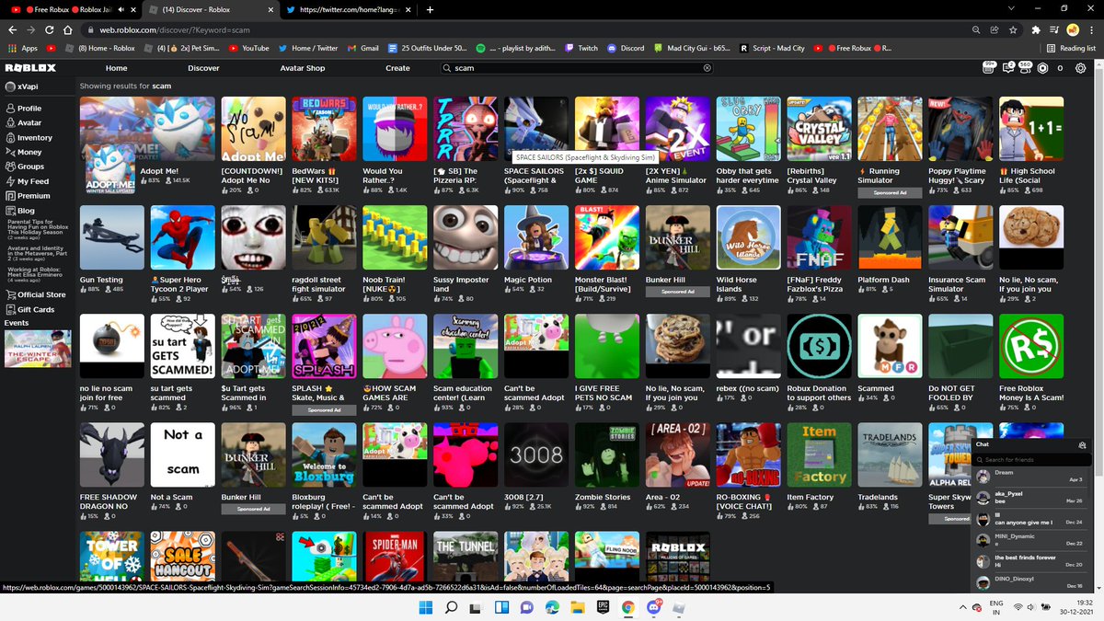Open the Groups sidebar icon
The height and width of the screenshot is (621, 1104).
10,167
